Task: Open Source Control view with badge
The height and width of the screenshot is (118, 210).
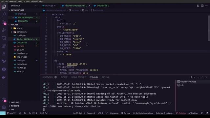Action: pos(4,23)
